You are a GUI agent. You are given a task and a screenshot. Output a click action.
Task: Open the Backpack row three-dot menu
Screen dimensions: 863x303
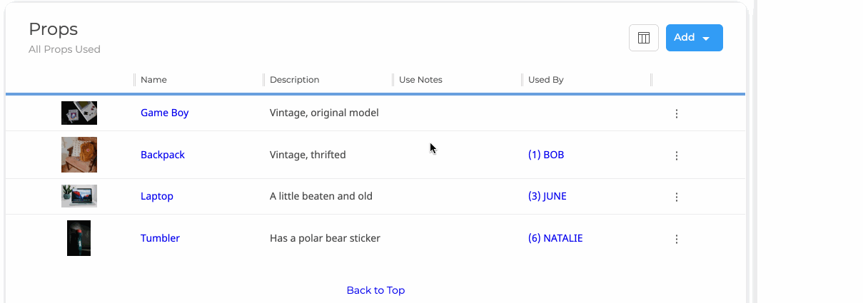click(x=677, y=155)
